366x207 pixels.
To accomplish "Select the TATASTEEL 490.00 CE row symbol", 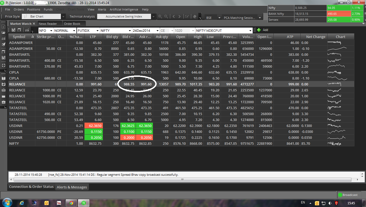I will click(18, 114).
